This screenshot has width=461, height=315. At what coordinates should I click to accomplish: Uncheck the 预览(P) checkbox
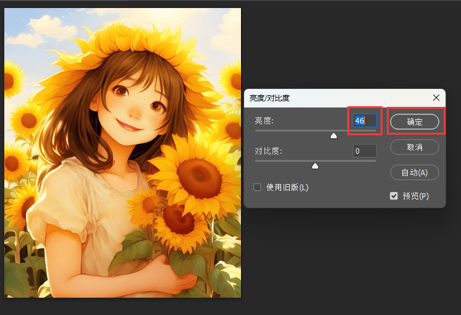coord(394,196)
